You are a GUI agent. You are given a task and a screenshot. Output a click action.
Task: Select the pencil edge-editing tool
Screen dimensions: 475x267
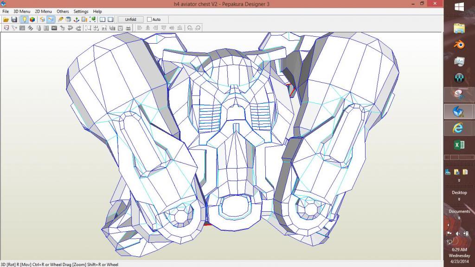[x=61, y=20]
